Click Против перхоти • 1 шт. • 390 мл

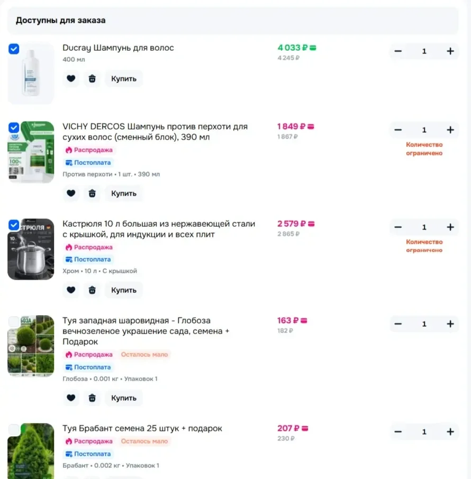pos(111,174)
